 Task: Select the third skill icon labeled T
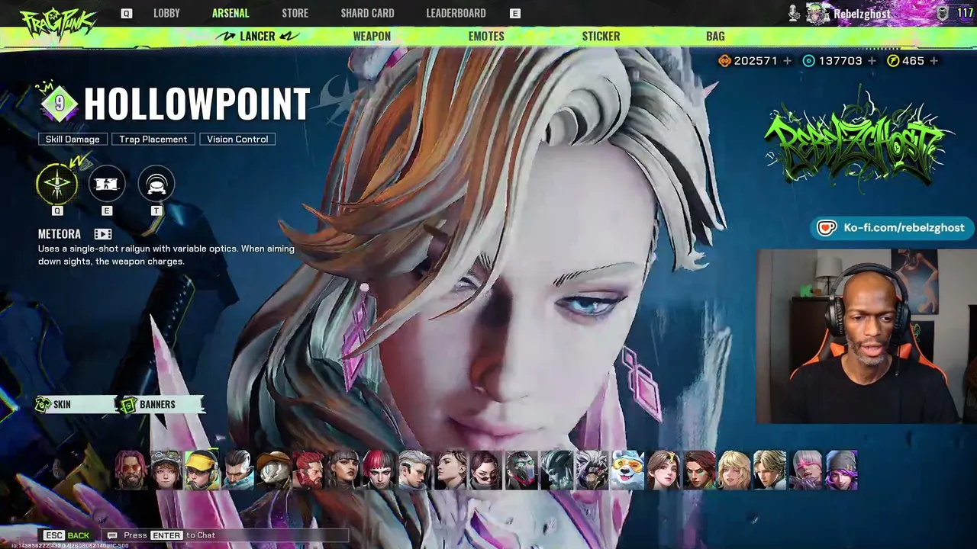(156, 184)
